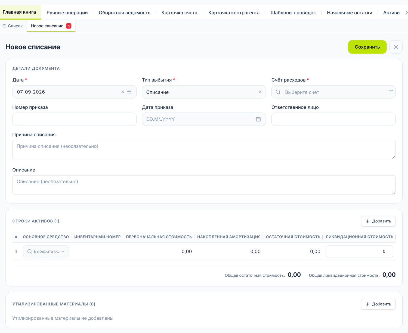The width and height of the screenshot is (408, 333).
Task: Click the Ликвидационная стоимость value field
Action: (359, 251)
